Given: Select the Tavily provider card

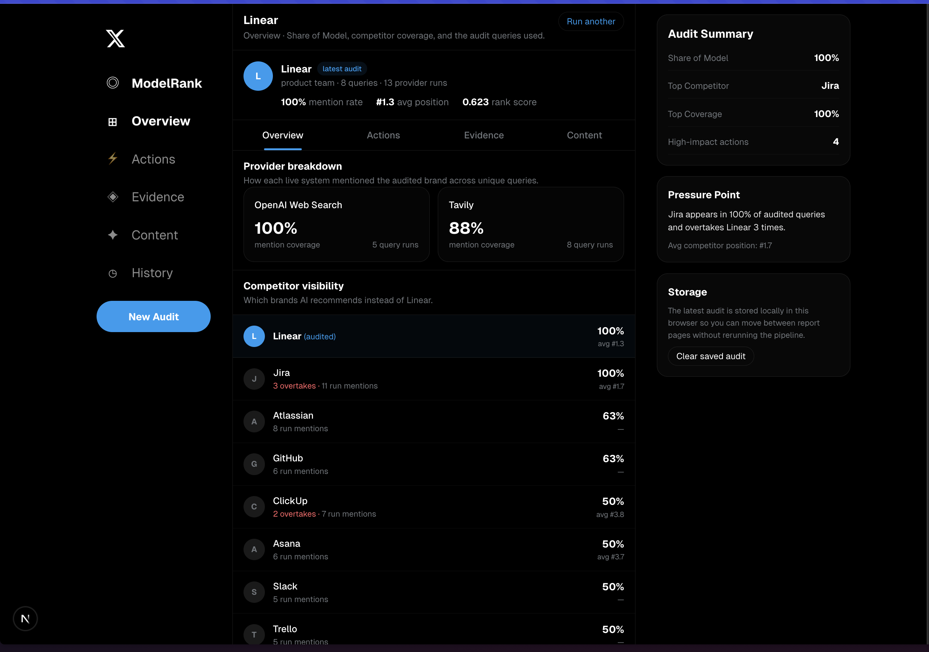Looking at the screenshot, I should [x=530, y=224].
